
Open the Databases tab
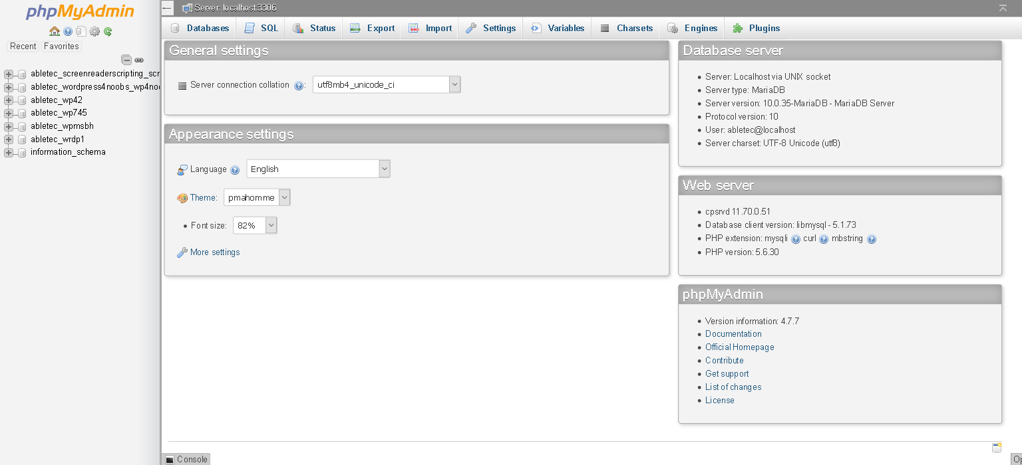click(x=200, y=28)
